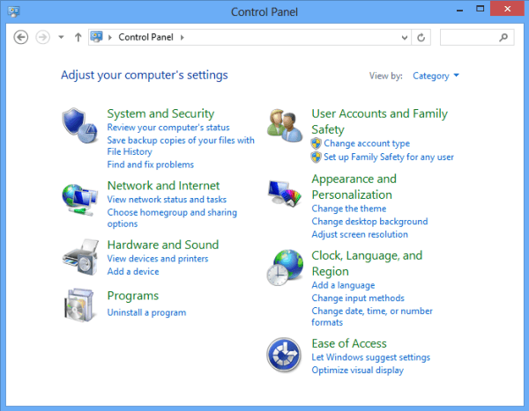Open Optimize visual display
The image size is (529, 411).
click(357, 370)
